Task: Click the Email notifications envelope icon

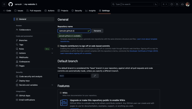Action: (17, 100)
